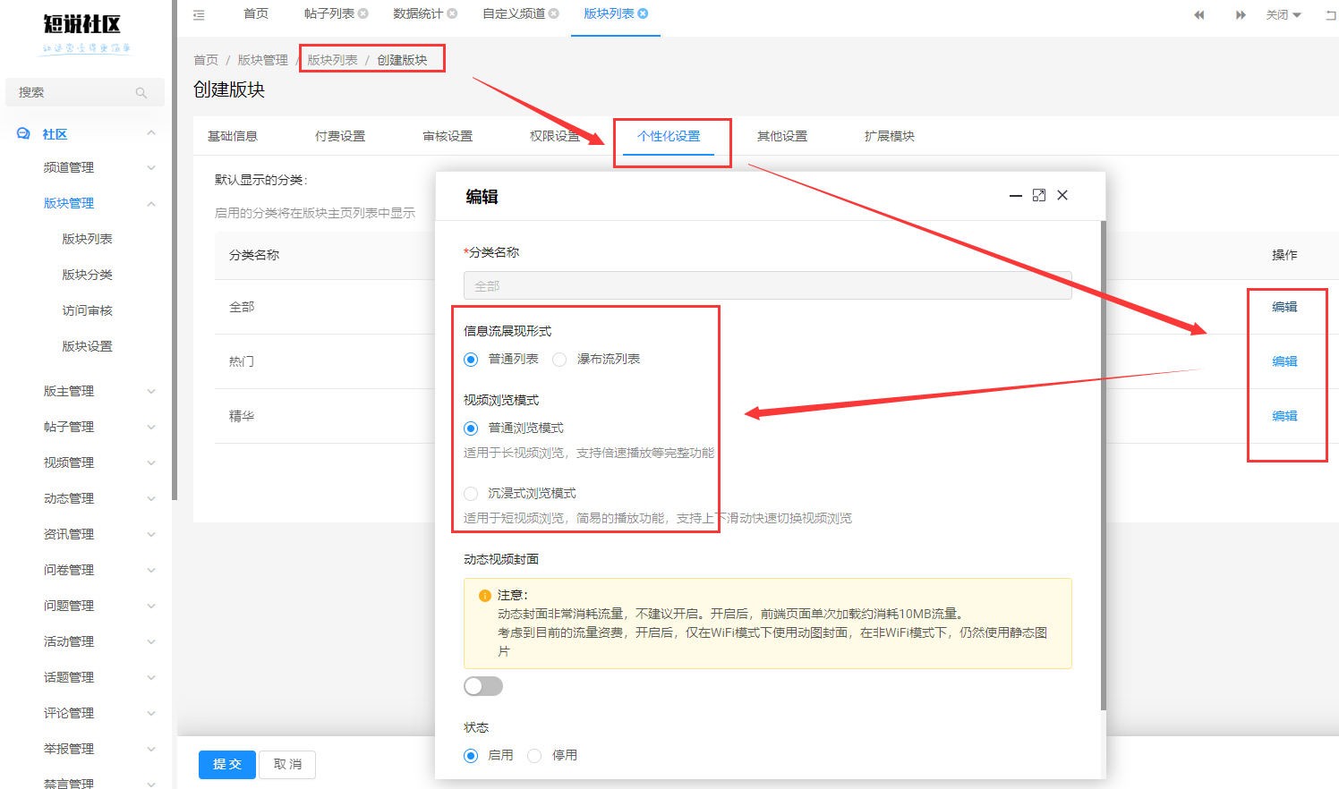Expand 话题管理 submenu
The width and height of the screenshot is (1339, 789).
coord(151,677)
